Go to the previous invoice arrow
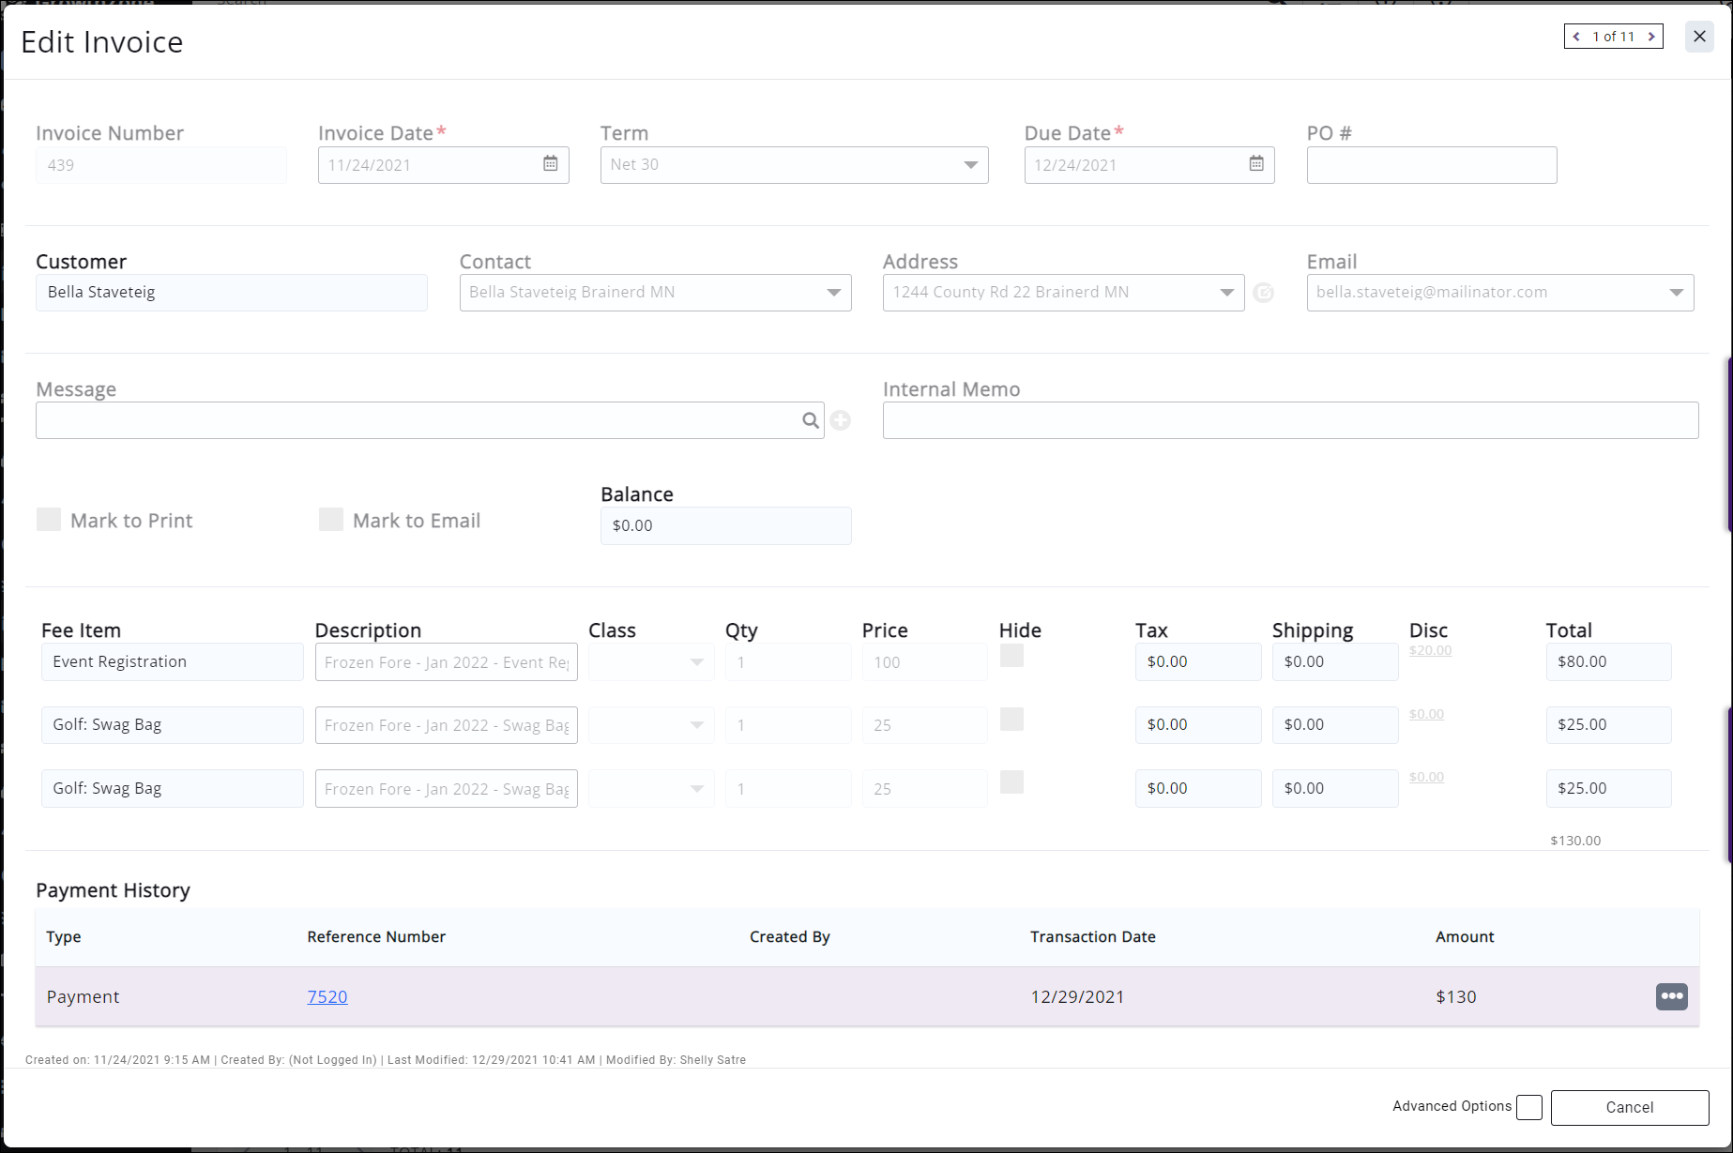Screen dimensions: 1733x1153 point(1576,37)
